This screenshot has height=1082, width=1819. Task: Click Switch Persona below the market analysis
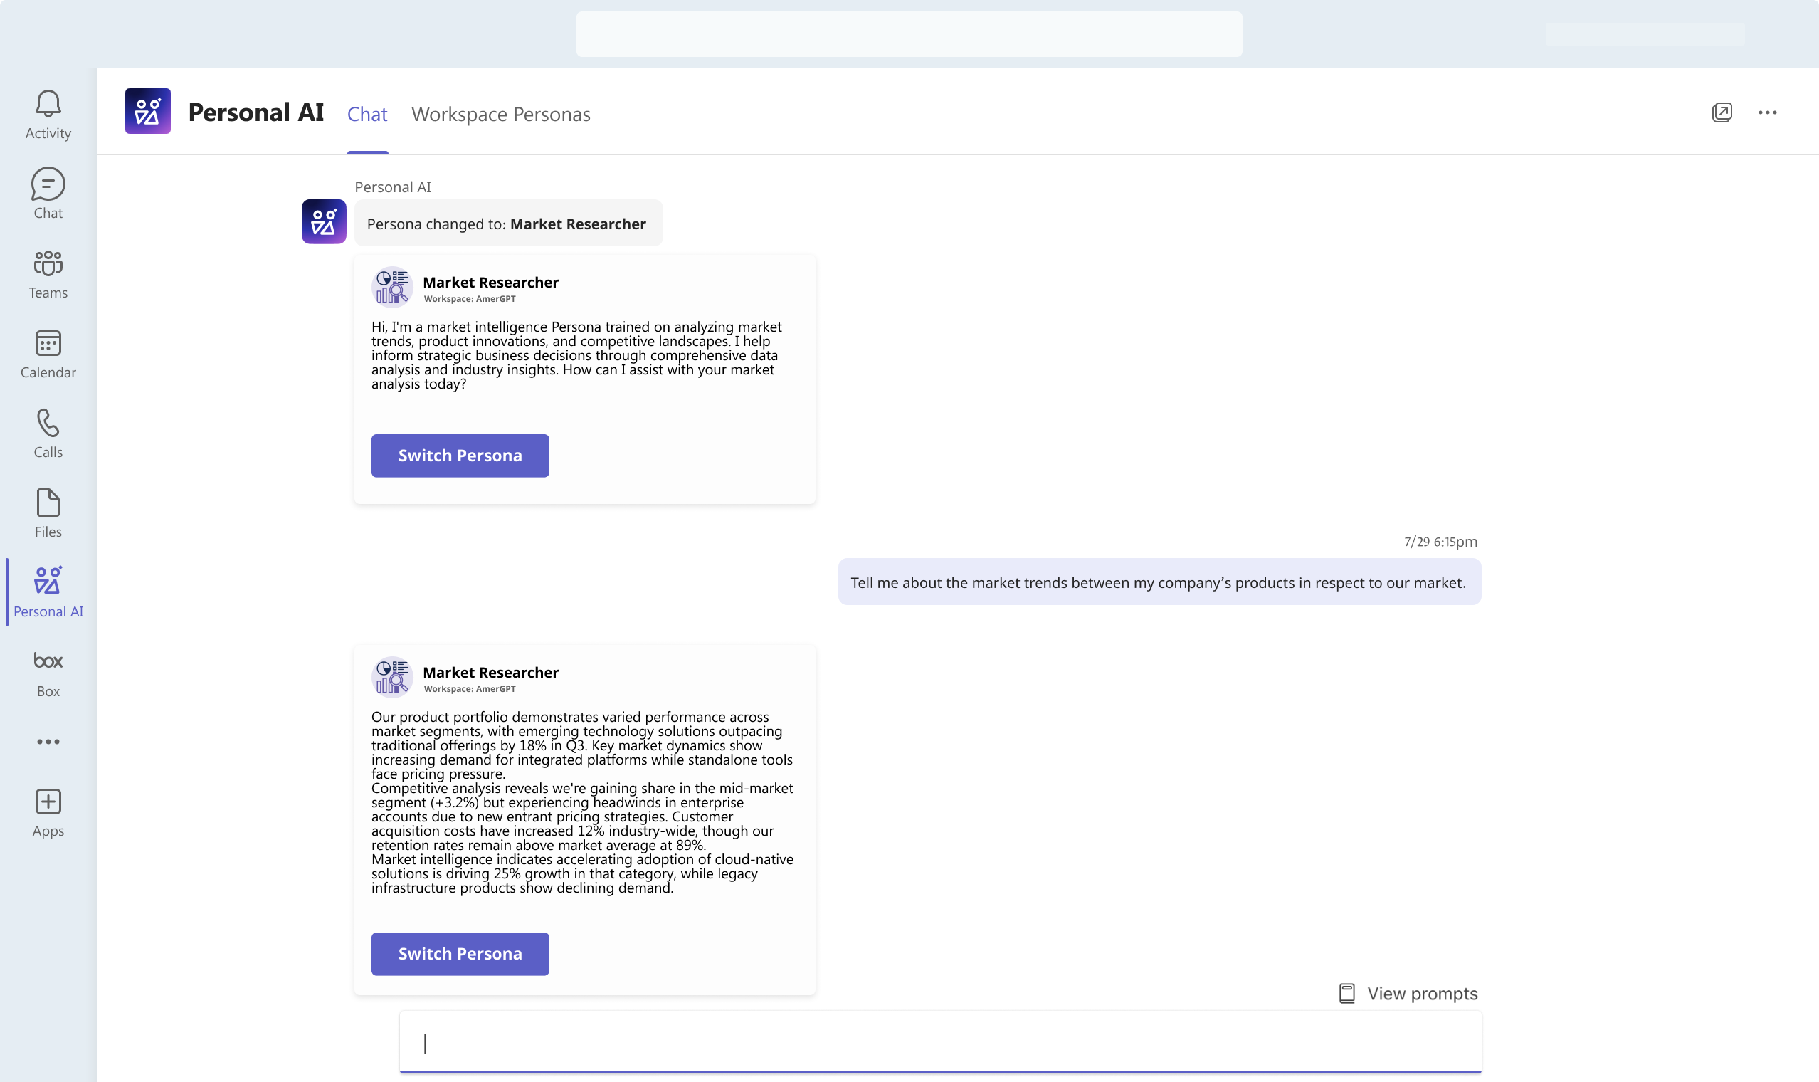[x=460, y=954]
